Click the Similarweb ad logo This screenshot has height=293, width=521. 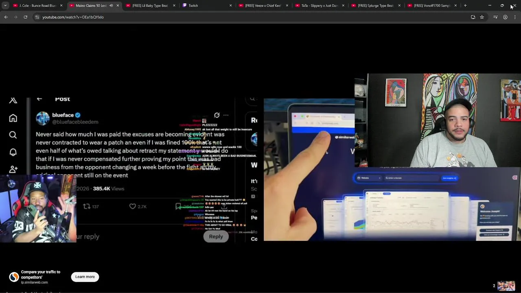coord(14,277)
